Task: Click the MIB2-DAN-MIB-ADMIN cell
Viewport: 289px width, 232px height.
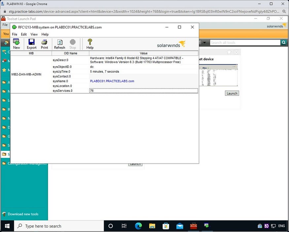Action: (31, 74)
